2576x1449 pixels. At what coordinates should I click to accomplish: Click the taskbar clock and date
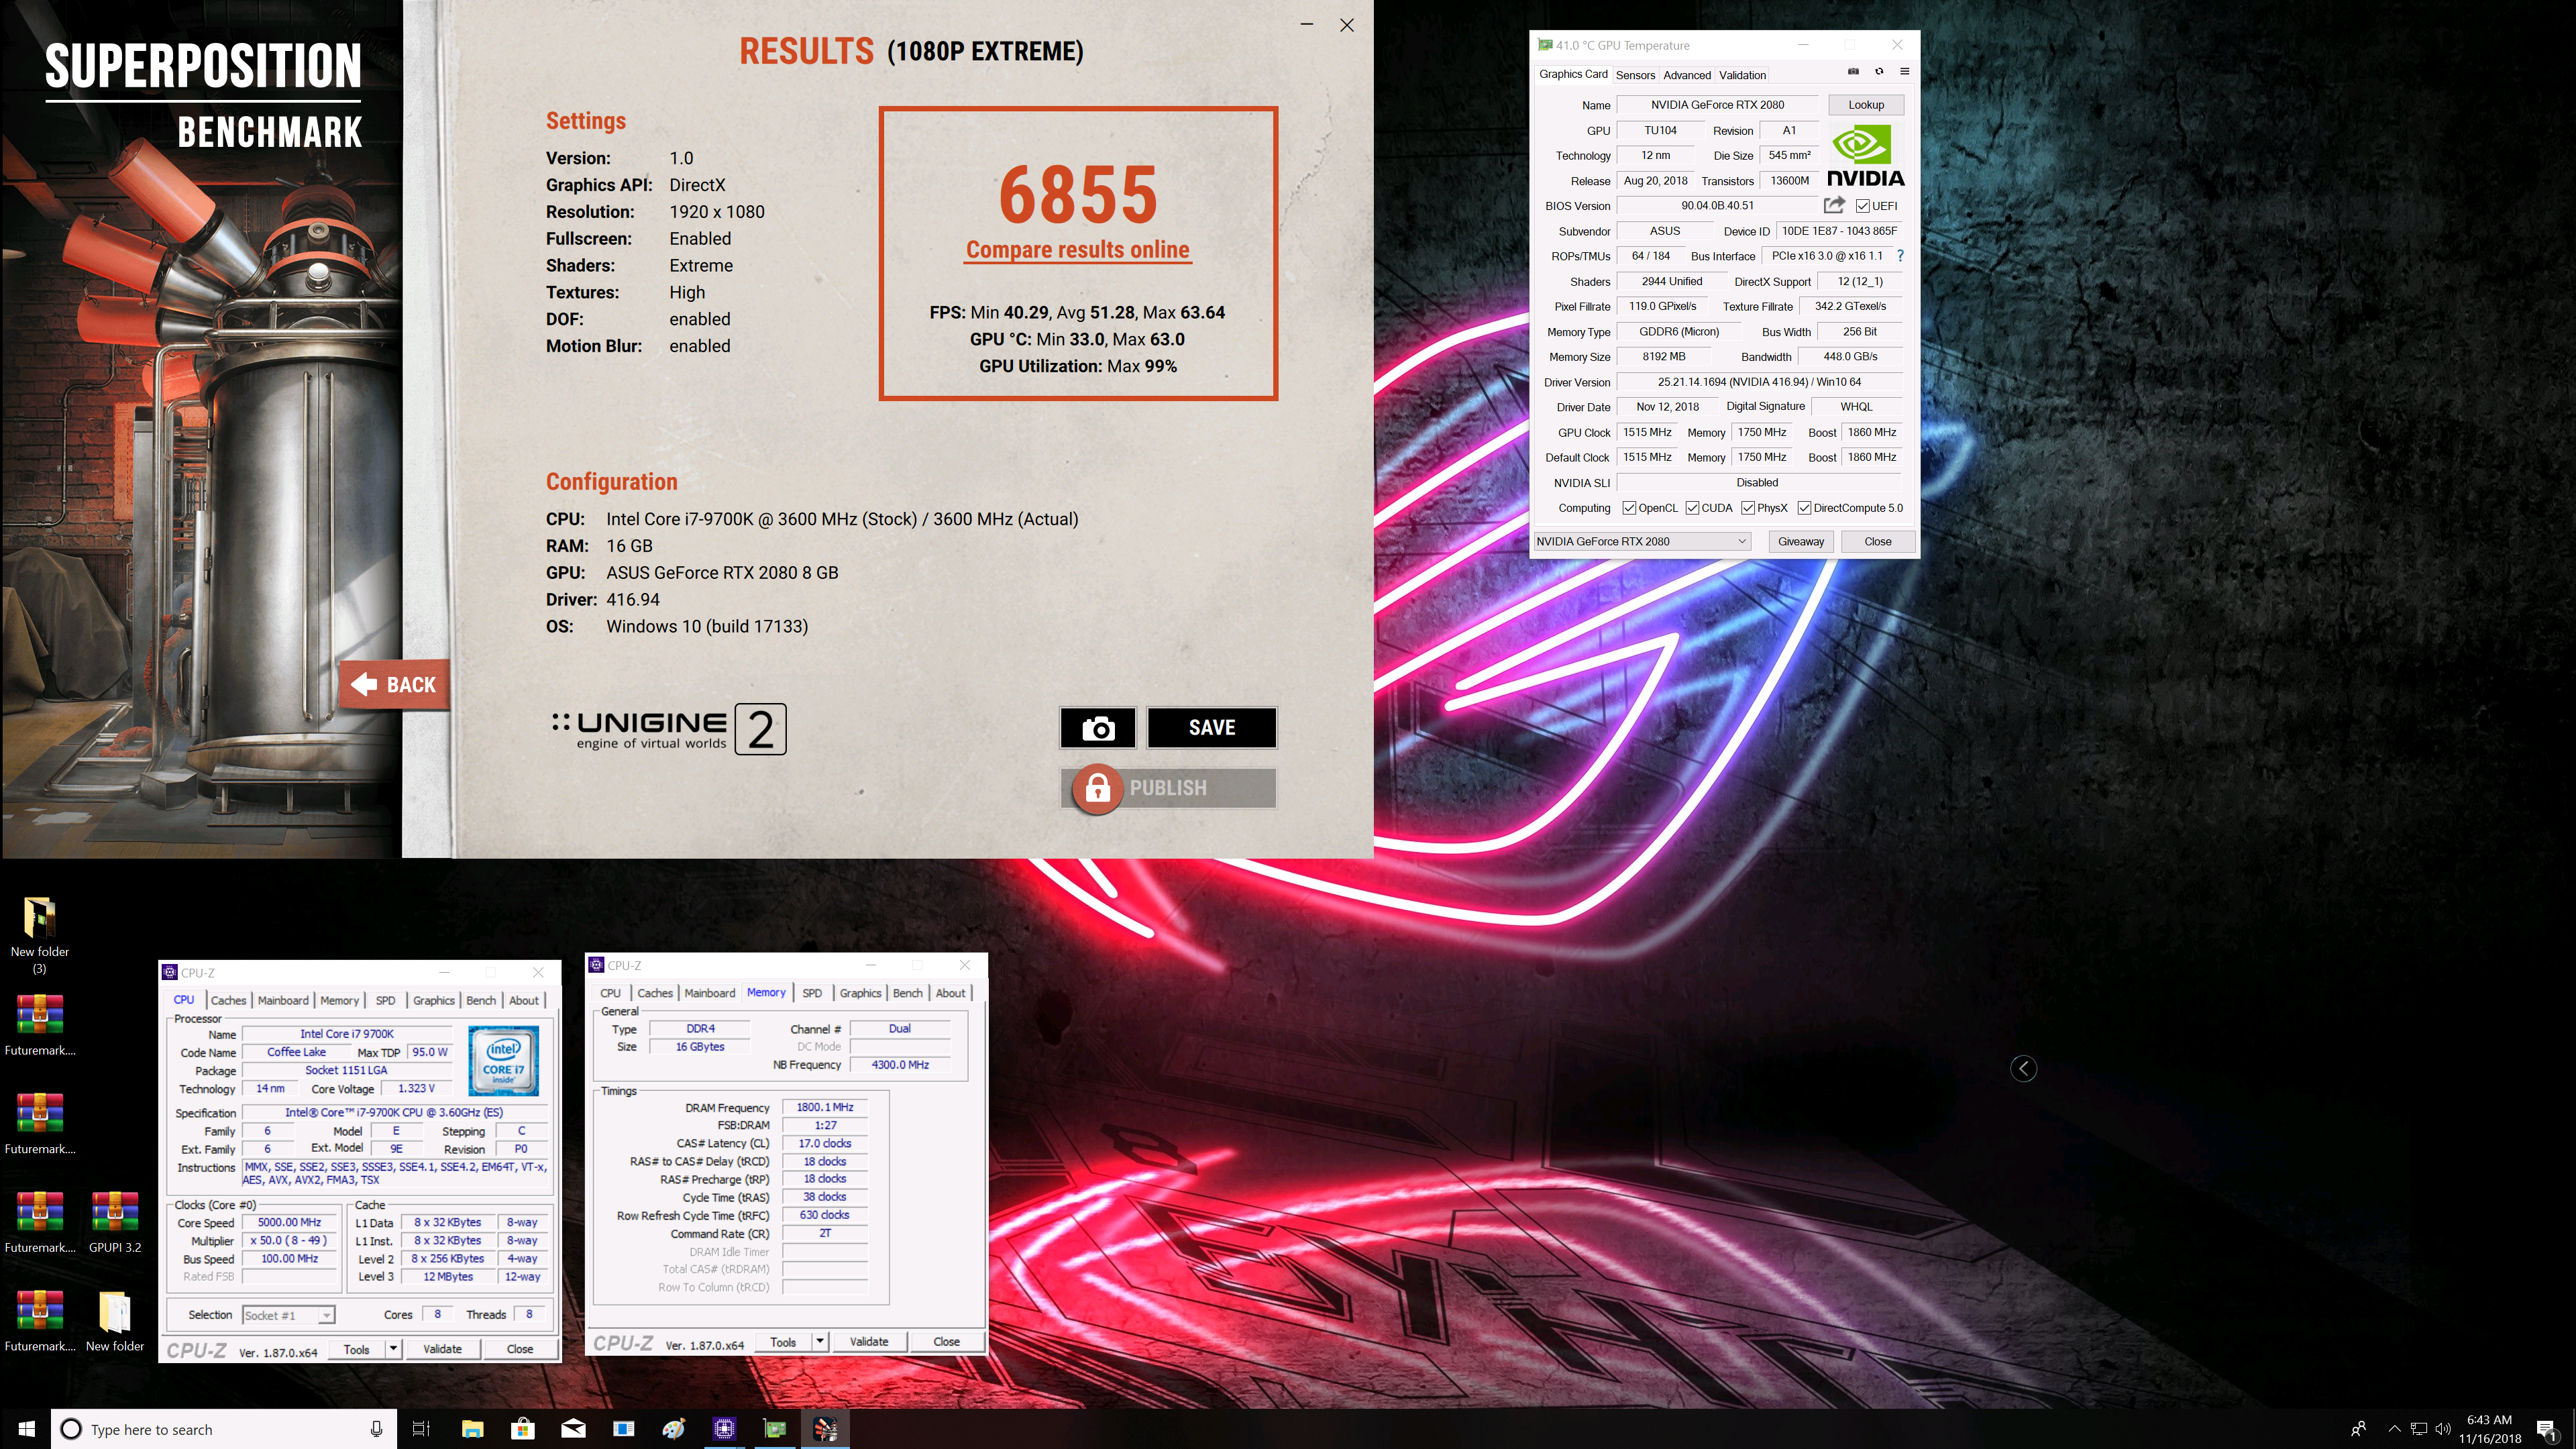(x=2489, y=1429)
